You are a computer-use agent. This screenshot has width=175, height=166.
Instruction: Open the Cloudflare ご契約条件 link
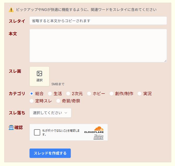tap(98, 138)
